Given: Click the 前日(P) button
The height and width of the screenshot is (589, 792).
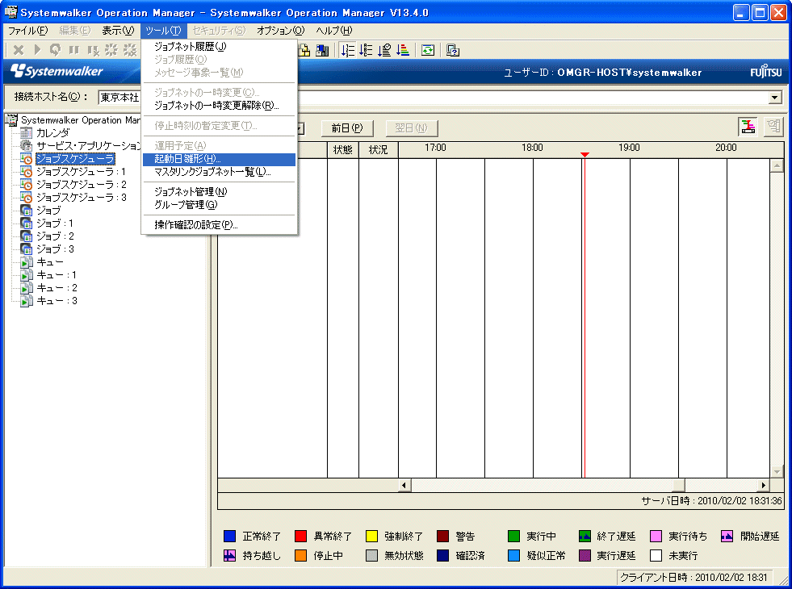Looking at the screenshot, I should [x=347, y=128].
